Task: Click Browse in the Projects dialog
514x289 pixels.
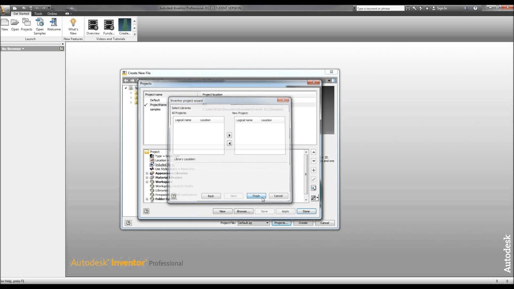Action: pyautogui.click(x=243, y=211)
